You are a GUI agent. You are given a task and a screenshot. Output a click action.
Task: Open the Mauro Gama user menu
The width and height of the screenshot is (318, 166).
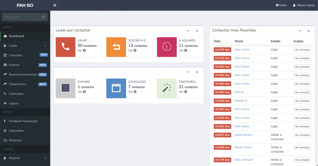[304, 5]
